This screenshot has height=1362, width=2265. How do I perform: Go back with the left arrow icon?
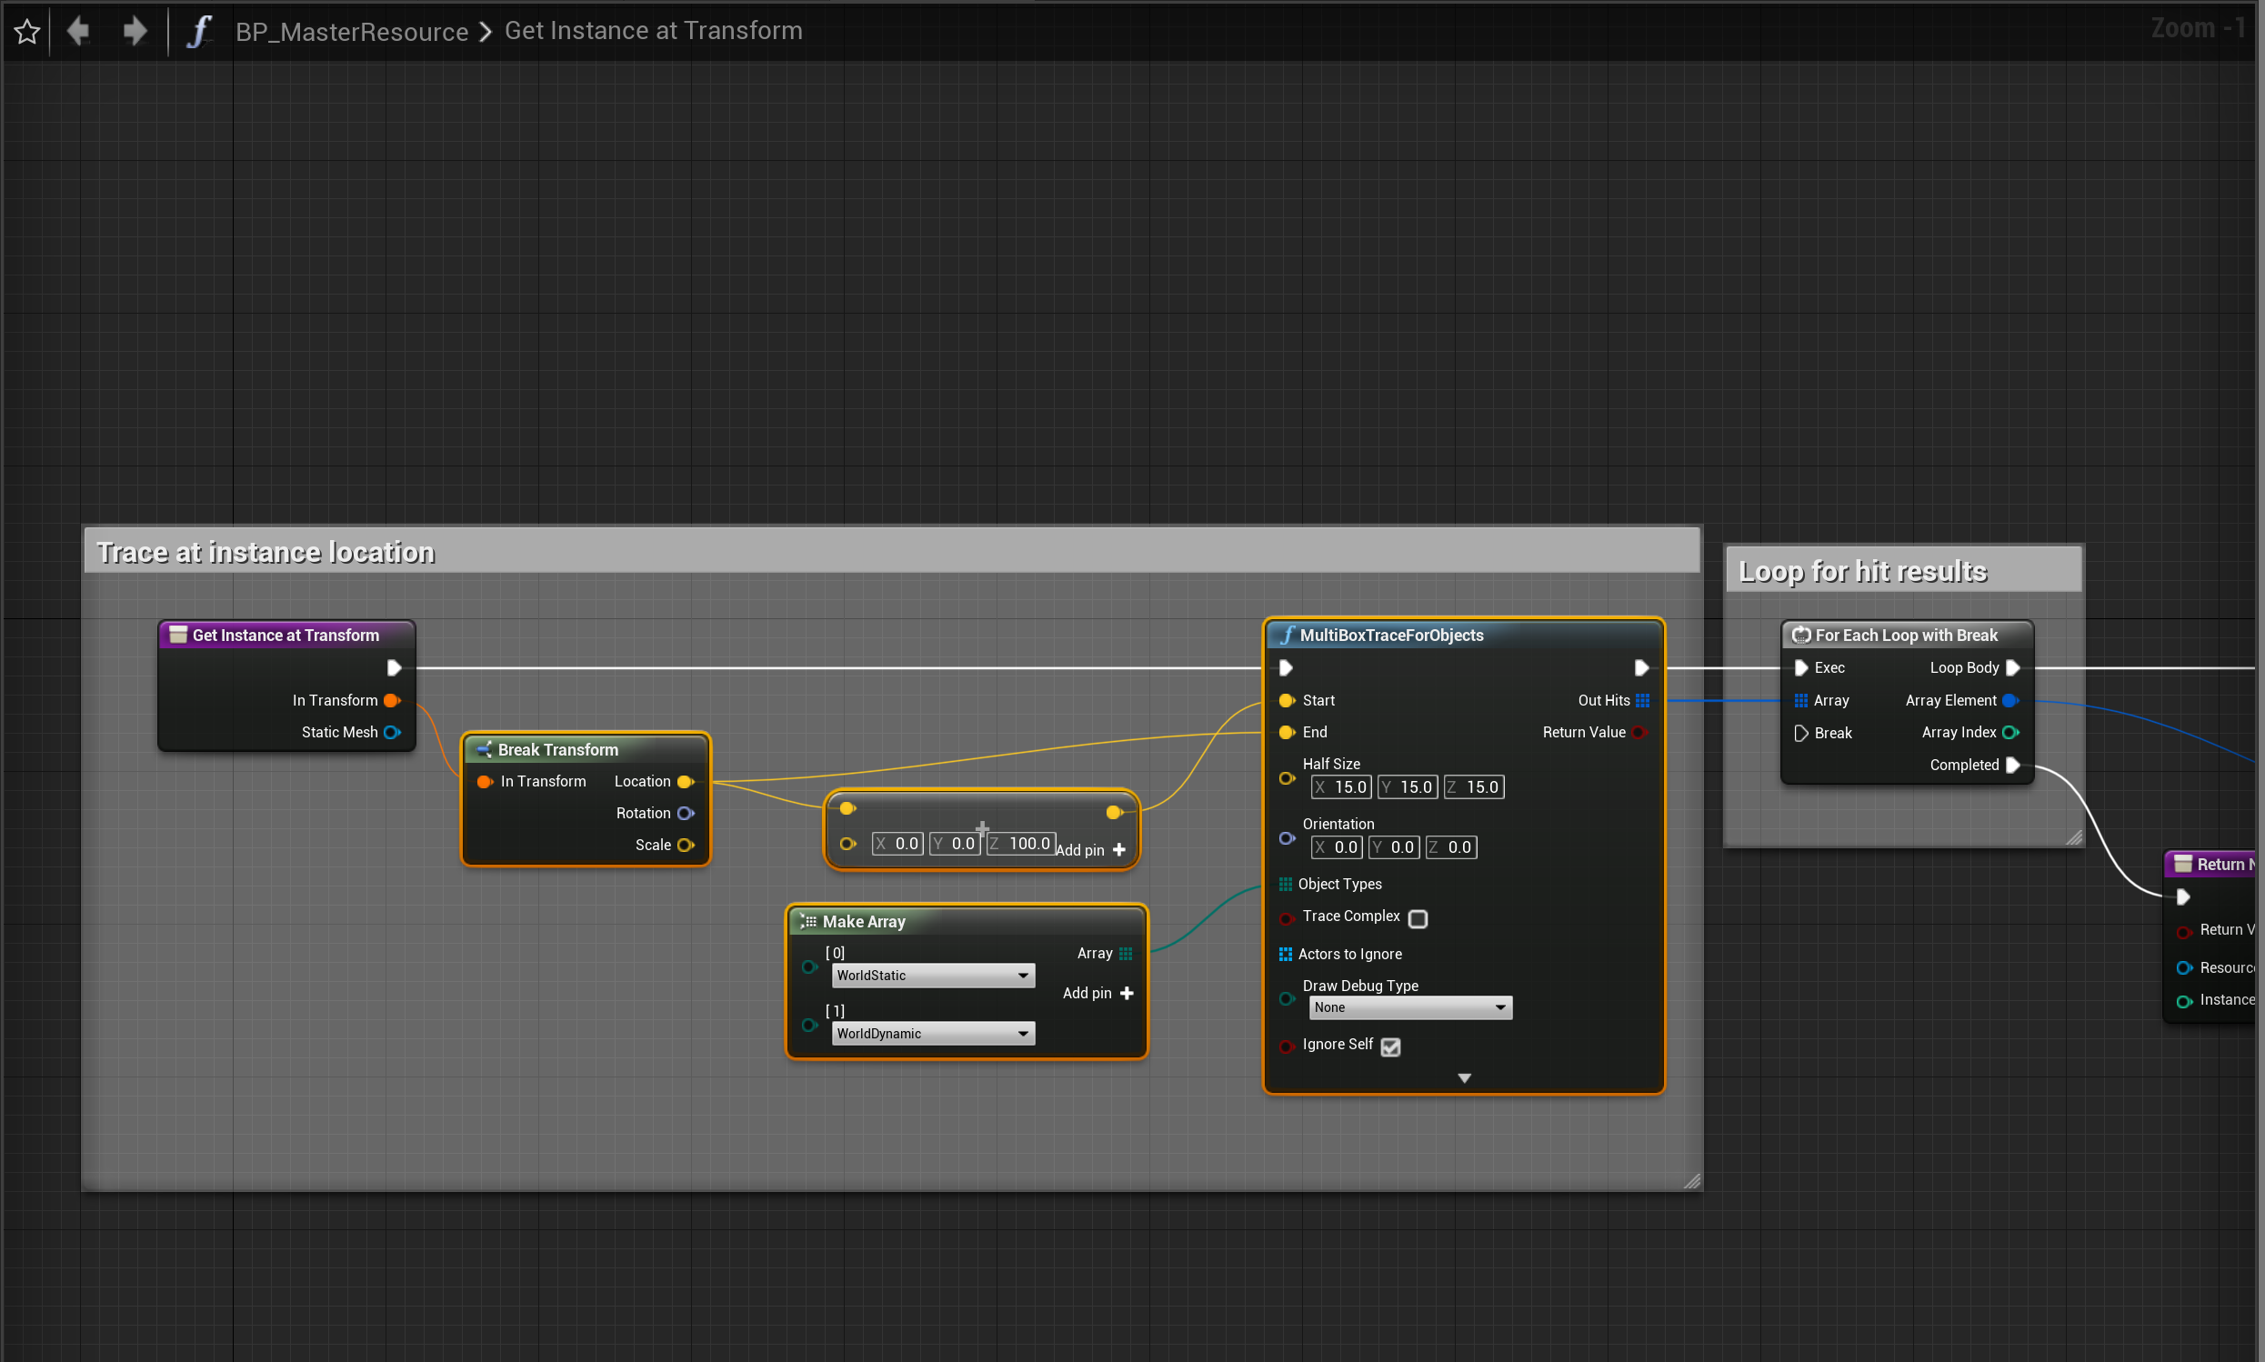point(79,32)
